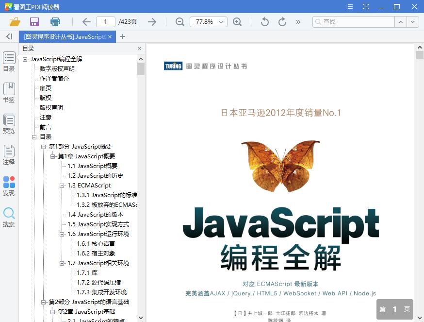This screenshot has height=322, width=424.
Task: Collapse 第1章 JavaScript概要 node
Action: pyautogui.click(x=52, y=156)
